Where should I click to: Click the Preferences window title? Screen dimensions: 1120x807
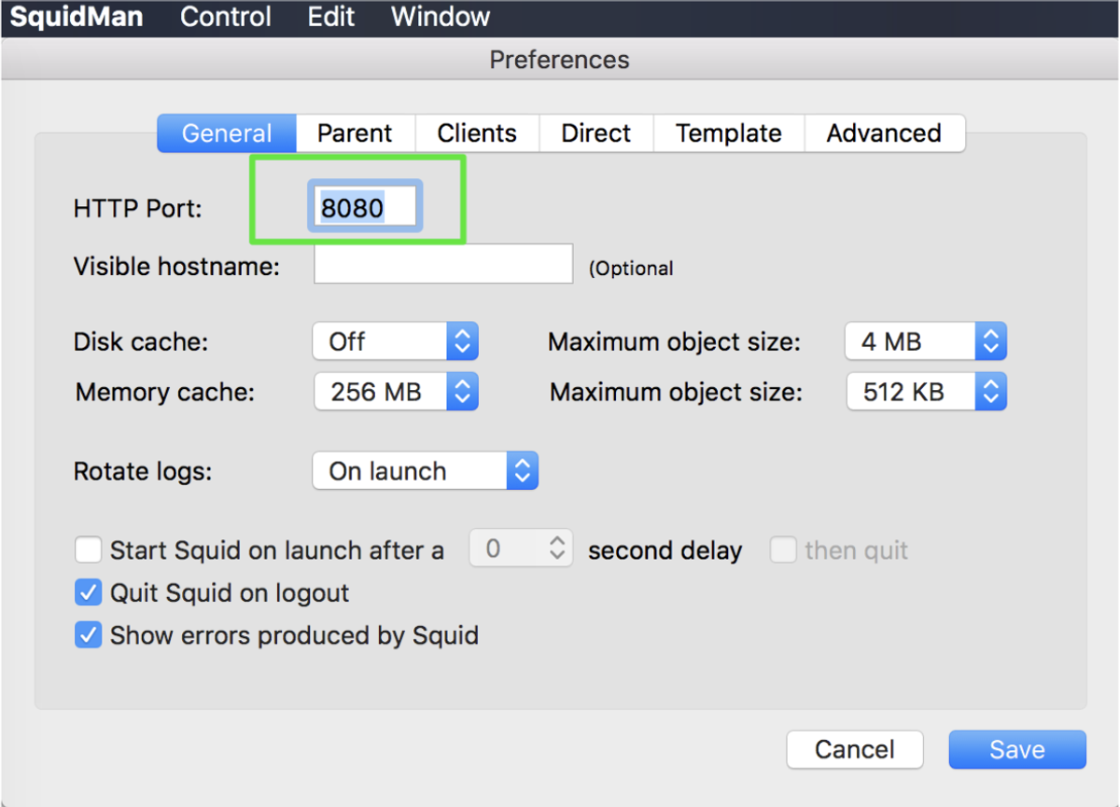tap(560, 60)
